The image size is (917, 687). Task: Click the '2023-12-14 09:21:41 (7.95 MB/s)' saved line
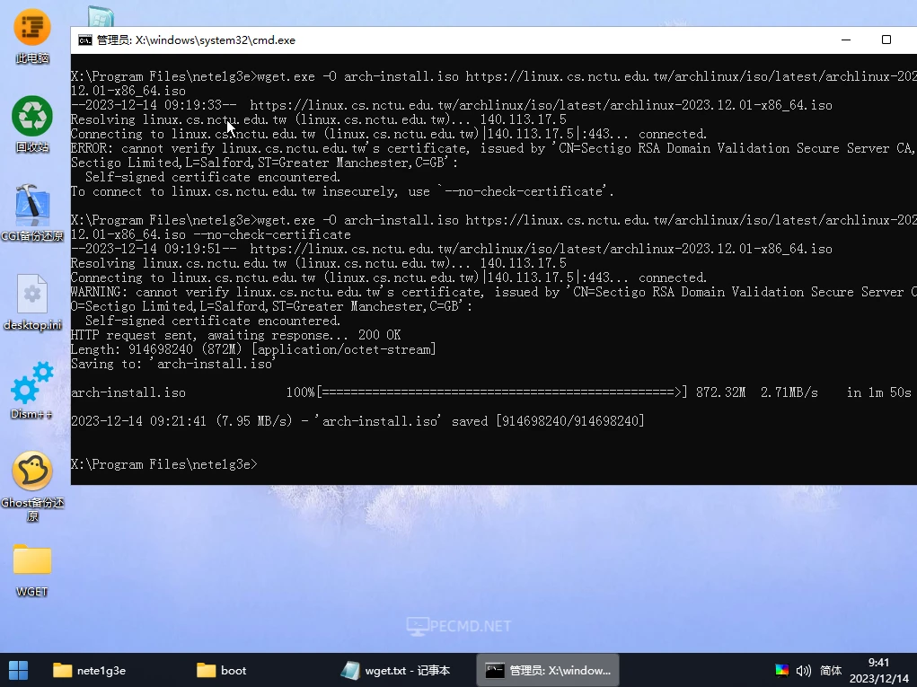coord(357,421)
